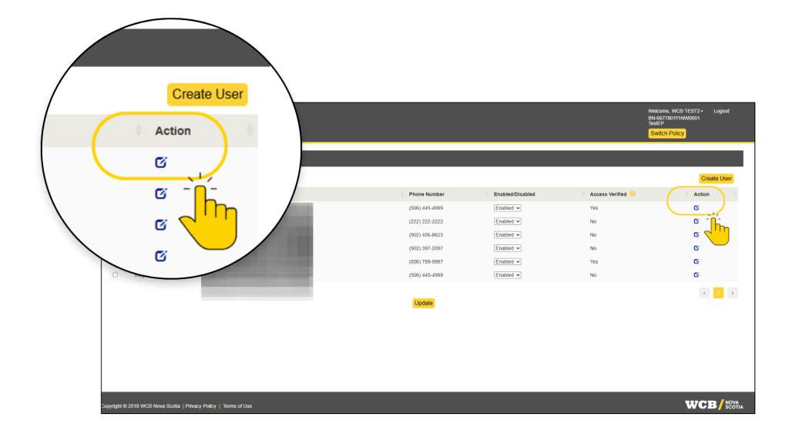
Task: Click the edit icon for the (902) 397-2097 row
Action: click(x=697, y=248)
